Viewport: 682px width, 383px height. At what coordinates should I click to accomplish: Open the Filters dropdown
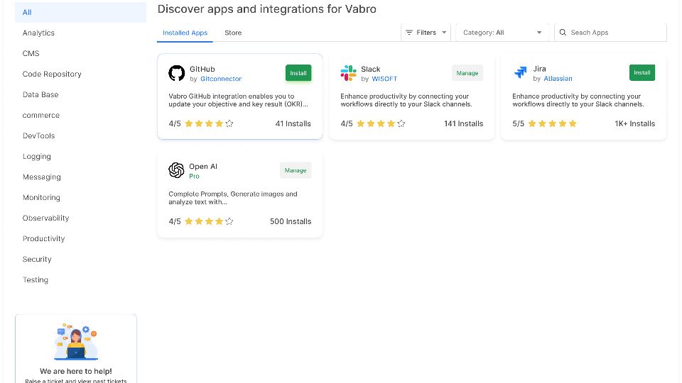[426, 33]
